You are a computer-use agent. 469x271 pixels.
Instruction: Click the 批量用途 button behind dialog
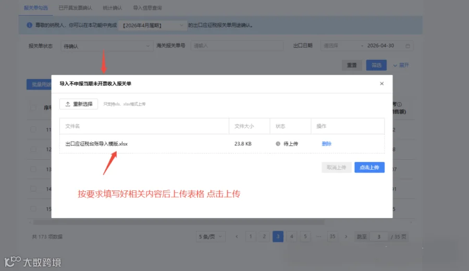click(x=39, y=84)
